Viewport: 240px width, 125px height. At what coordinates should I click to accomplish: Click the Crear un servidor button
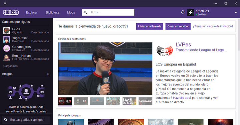pyautogui.click(x=178, y=26)
